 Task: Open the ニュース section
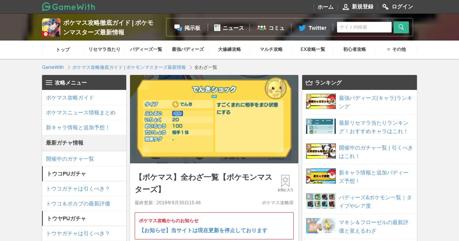(x=229, y=28)
